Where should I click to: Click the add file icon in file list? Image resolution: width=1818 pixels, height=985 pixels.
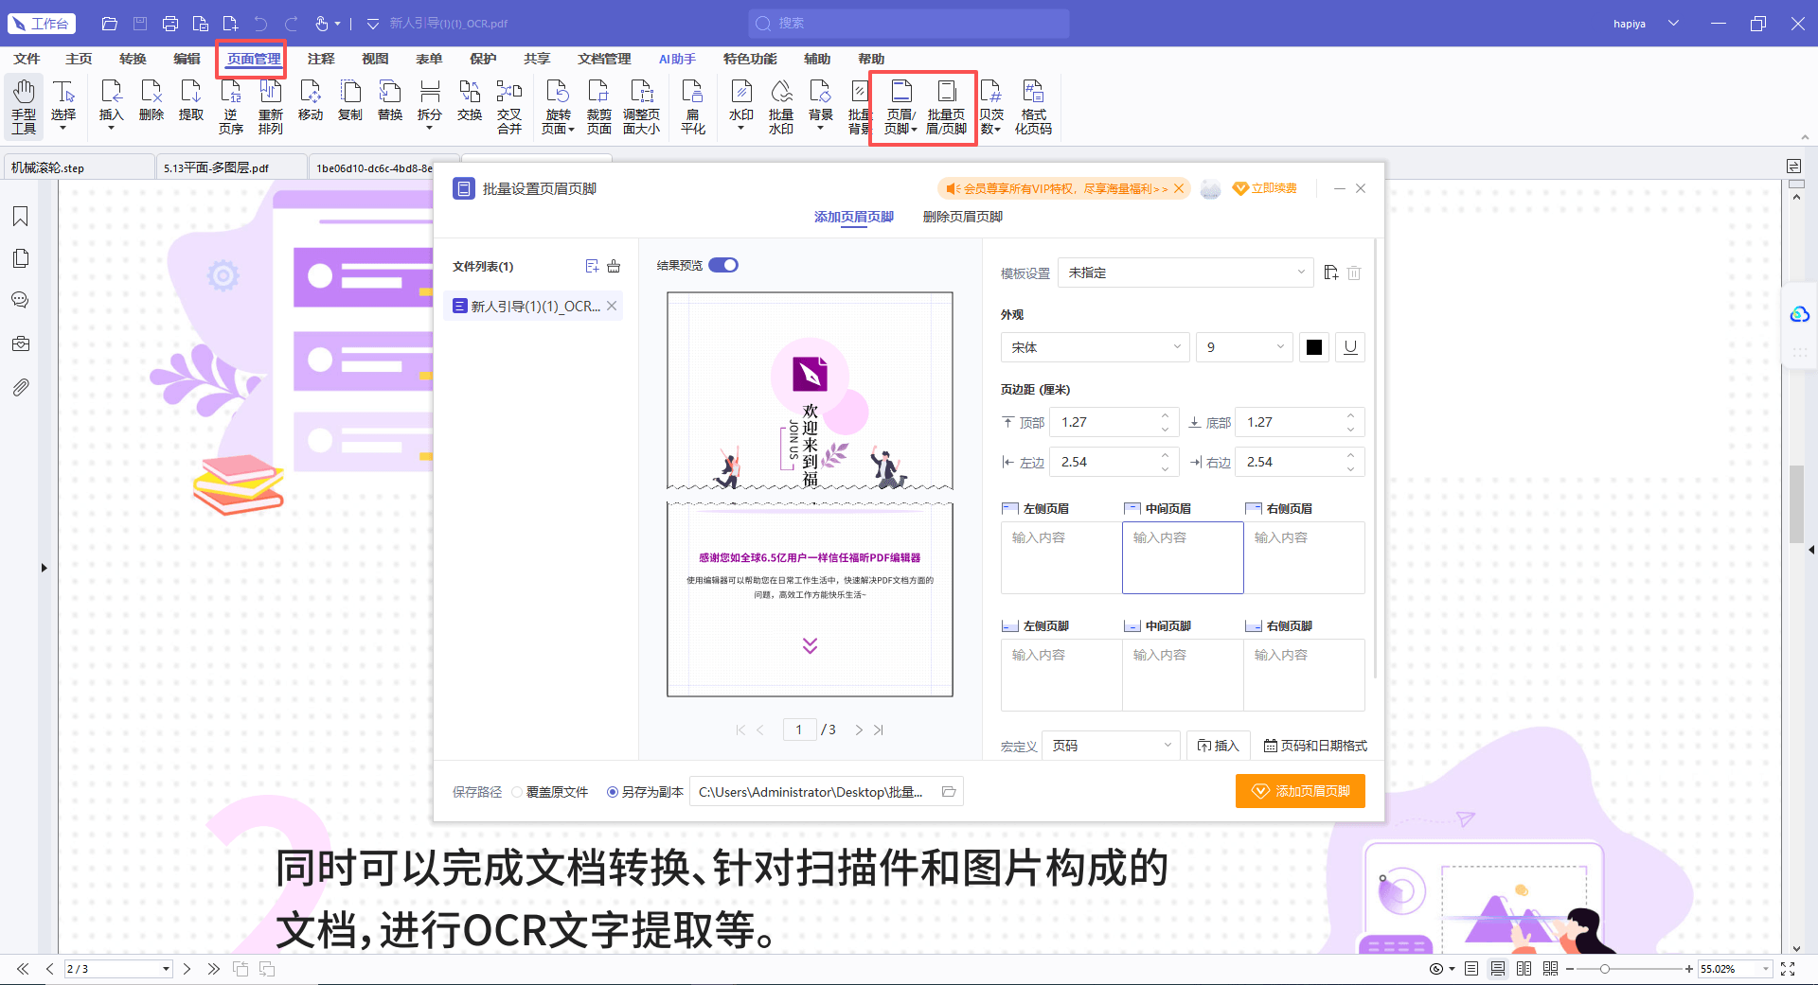tap(592, 266)
